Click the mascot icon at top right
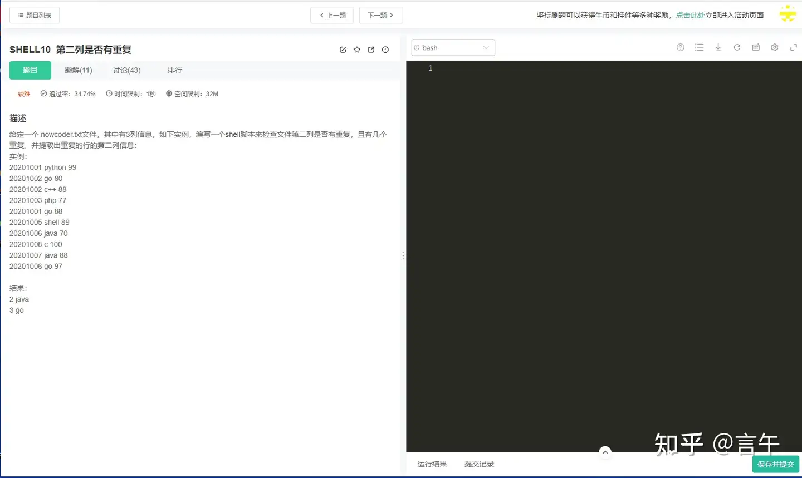The image size is (802, 478). tap(788, 14)
